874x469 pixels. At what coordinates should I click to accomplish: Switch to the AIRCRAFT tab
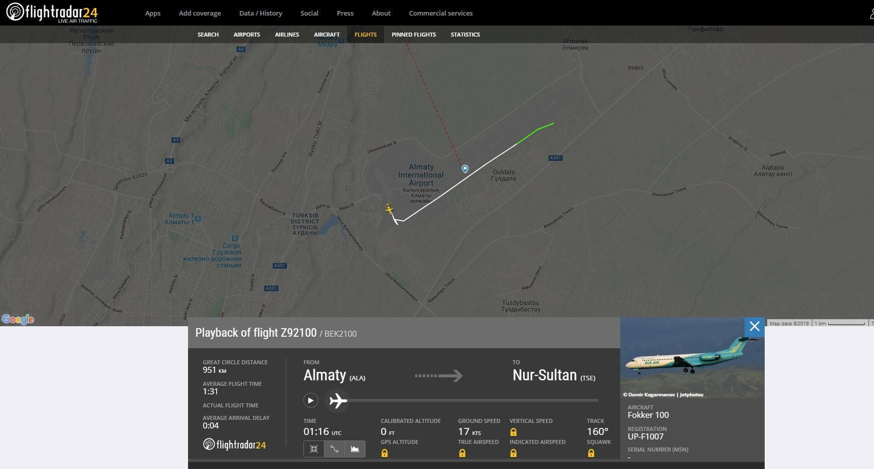coord(327,34)
